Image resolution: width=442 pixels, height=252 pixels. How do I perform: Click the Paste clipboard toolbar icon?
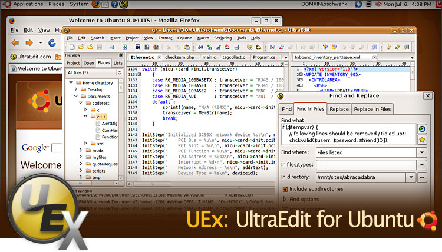[x=187, y=47]
